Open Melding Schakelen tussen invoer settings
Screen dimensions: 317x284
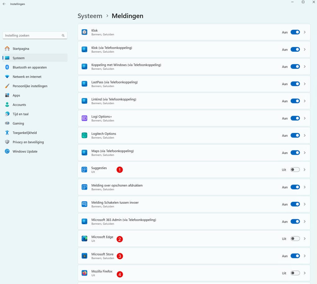click(x=194, y=204)
